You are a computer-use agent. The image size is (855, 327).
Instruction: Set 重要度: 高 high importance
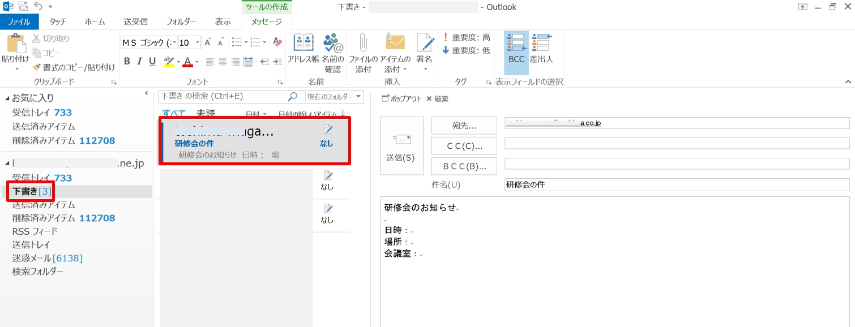[x=467, y=38]
